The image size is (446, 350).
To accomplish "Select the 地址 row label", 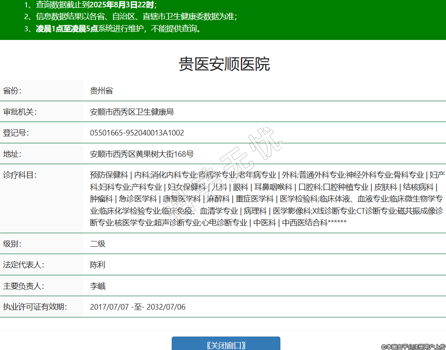I will tap(13, 154).
